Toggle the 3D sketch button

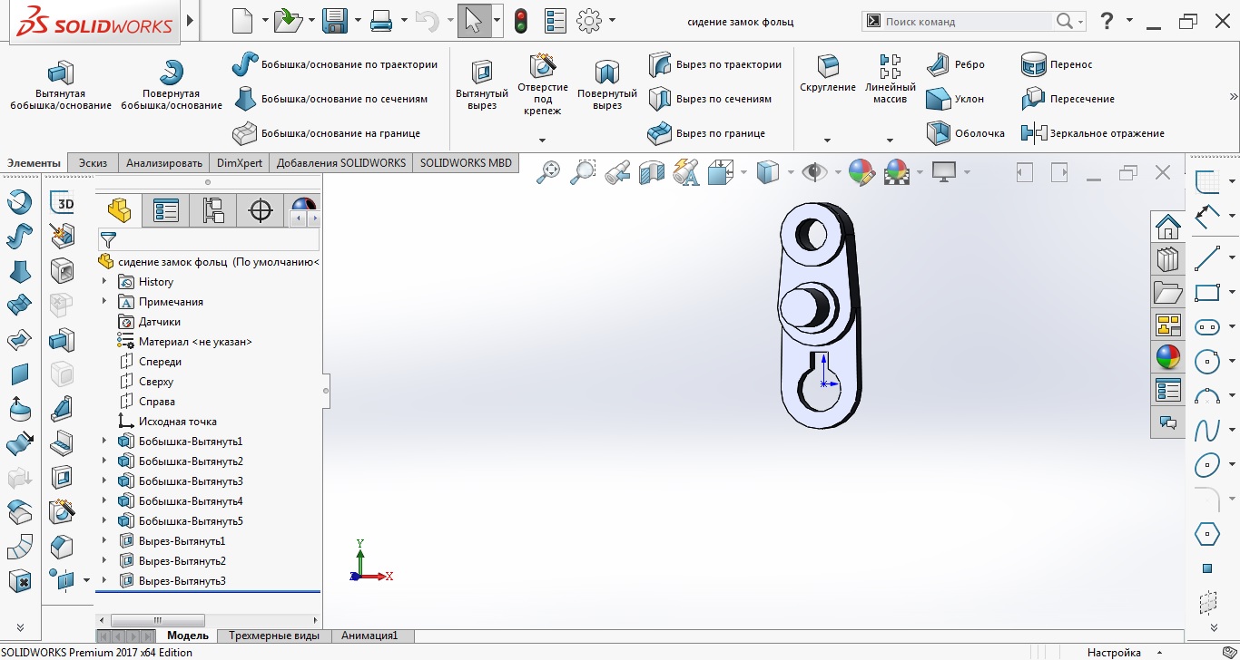click(63, 204)
